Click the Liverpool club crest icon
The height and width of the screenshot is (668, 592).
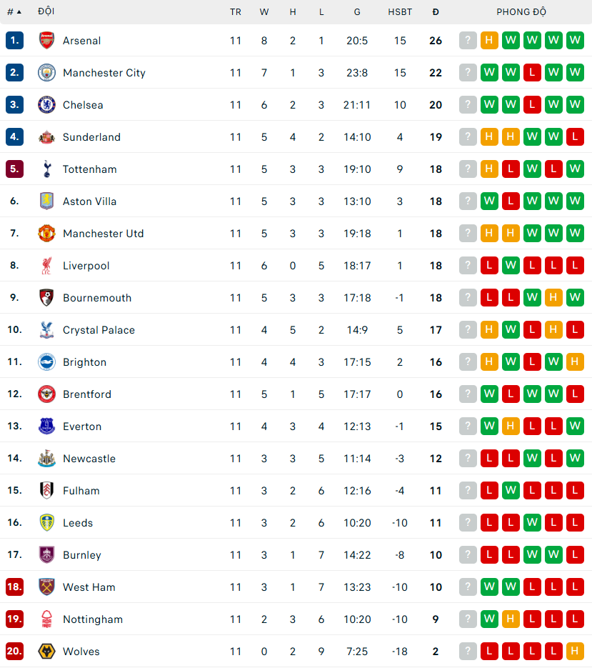pyautogui.click(x=46, y=266)
